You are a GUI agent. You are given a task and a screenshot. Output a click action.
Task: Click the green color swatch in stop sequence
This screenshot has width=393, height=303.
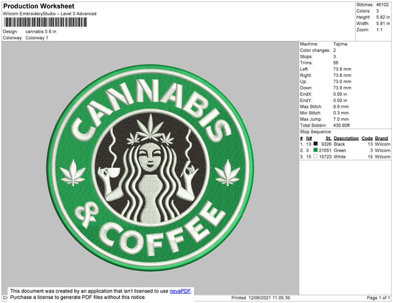316,150
